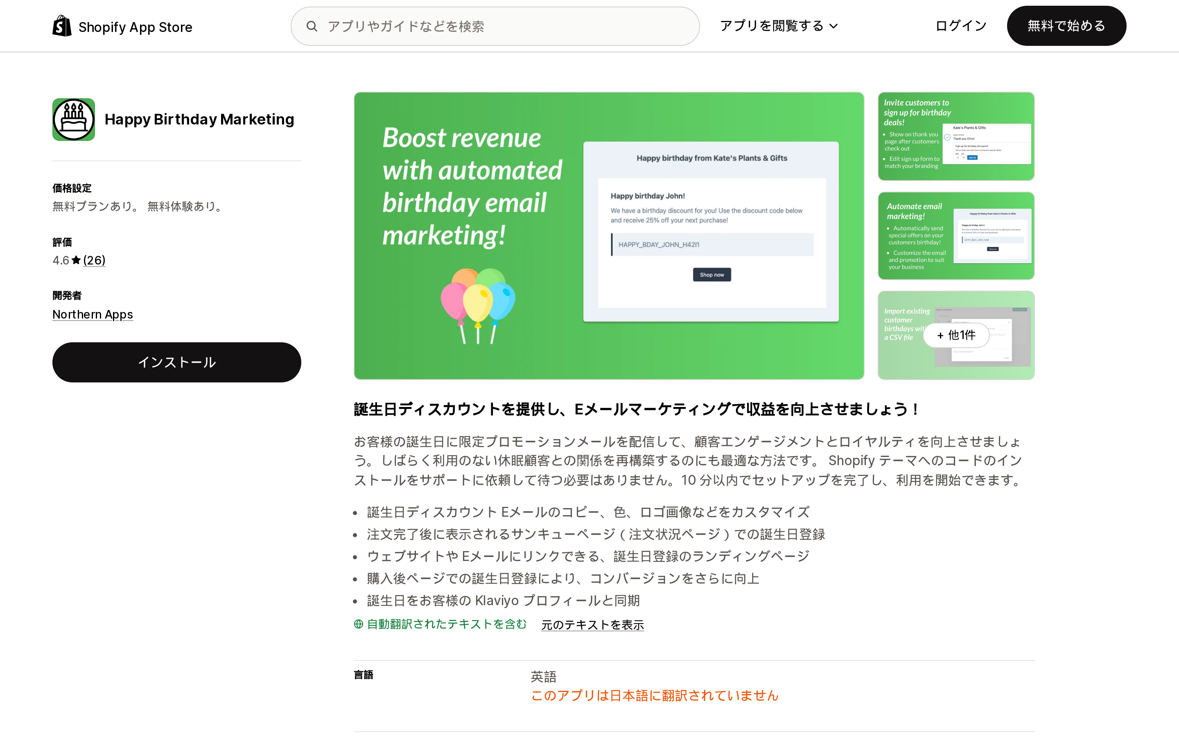This screenshot has width=1179, height=737.
Task: Open the Northern Apps developer link
Action: coord(93,314)
